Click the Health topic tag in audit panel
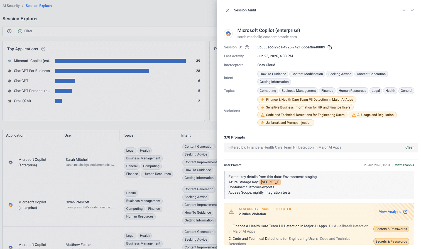The image size is (421, 249). (x=390, y=91)
